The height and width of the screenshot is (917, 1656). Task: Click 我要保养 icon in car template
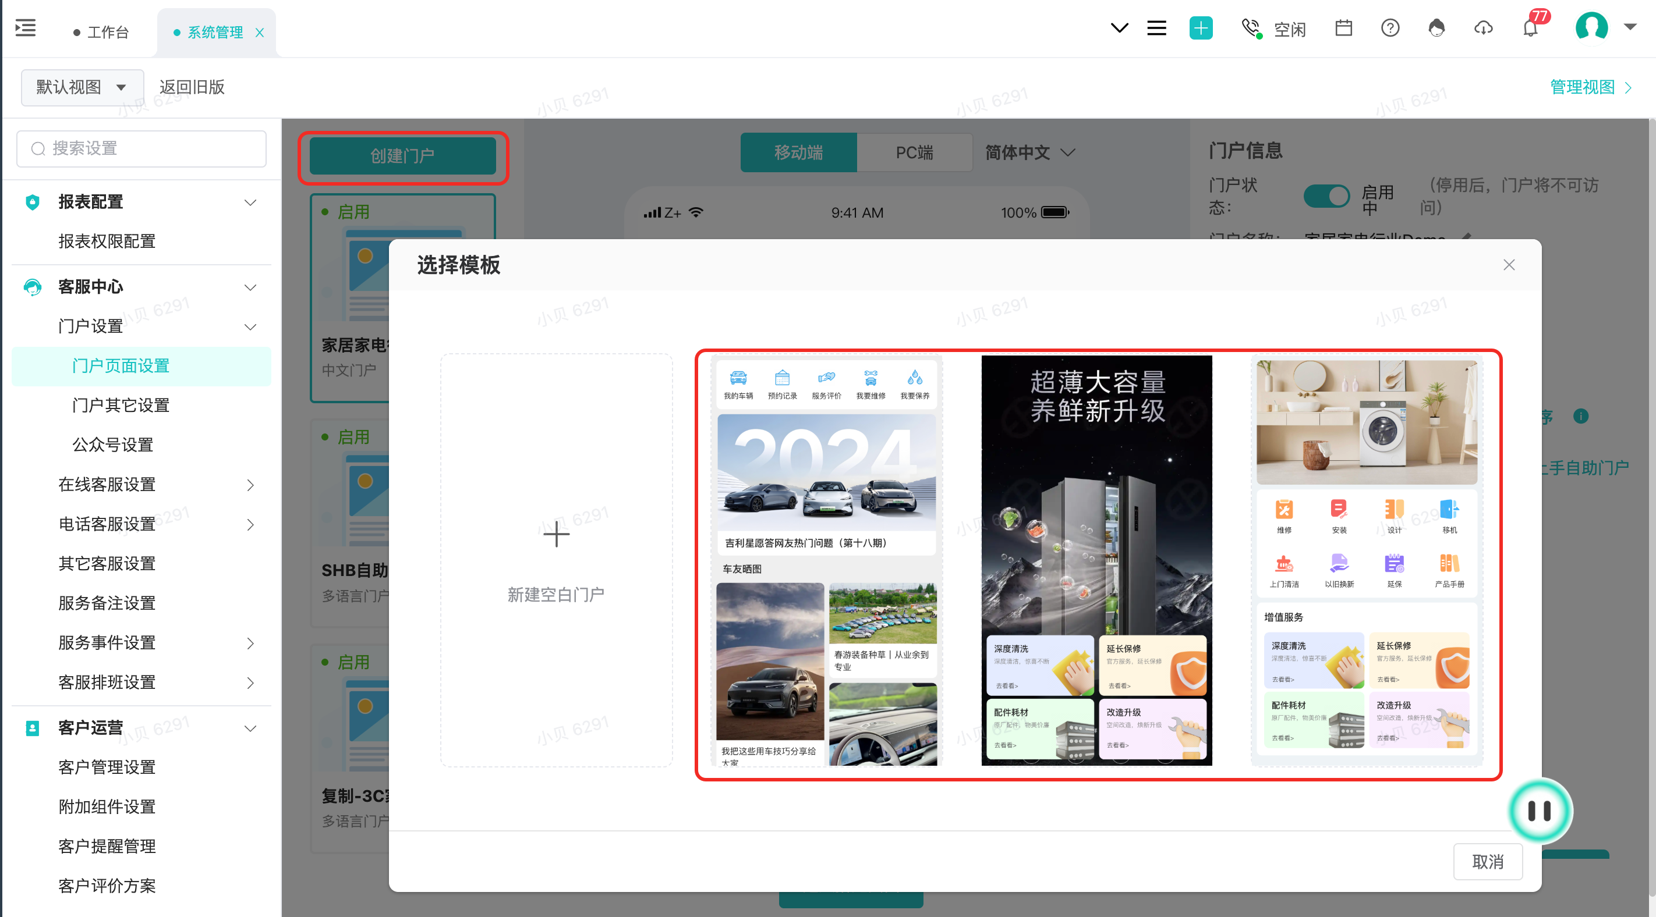point(915,378)
